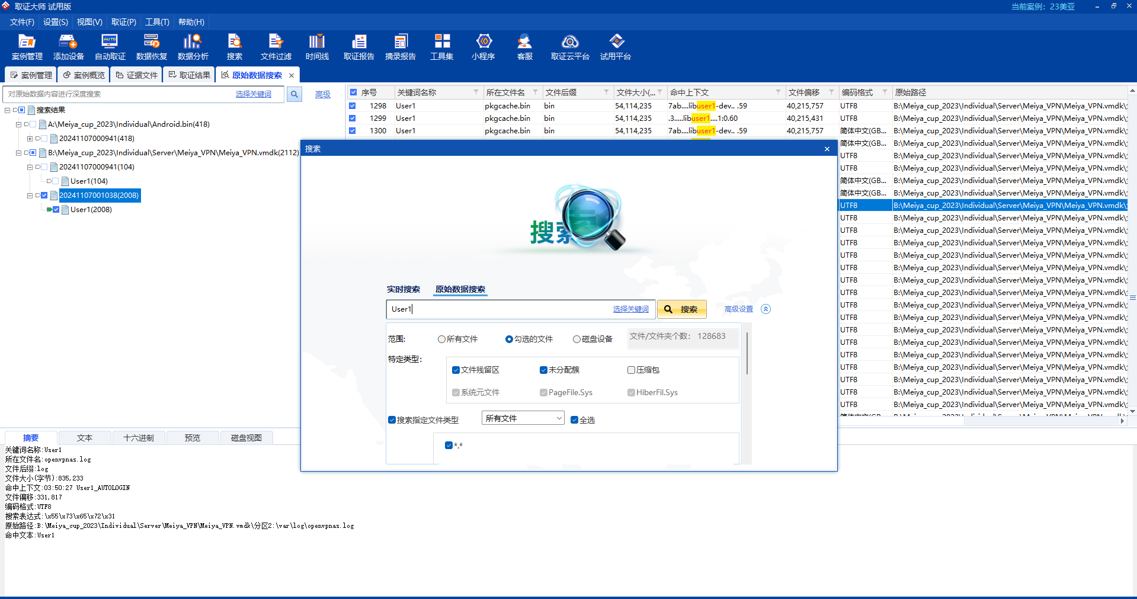Select the 所有文件 radio button
The image size is (1137, 599).
[442, 339]
